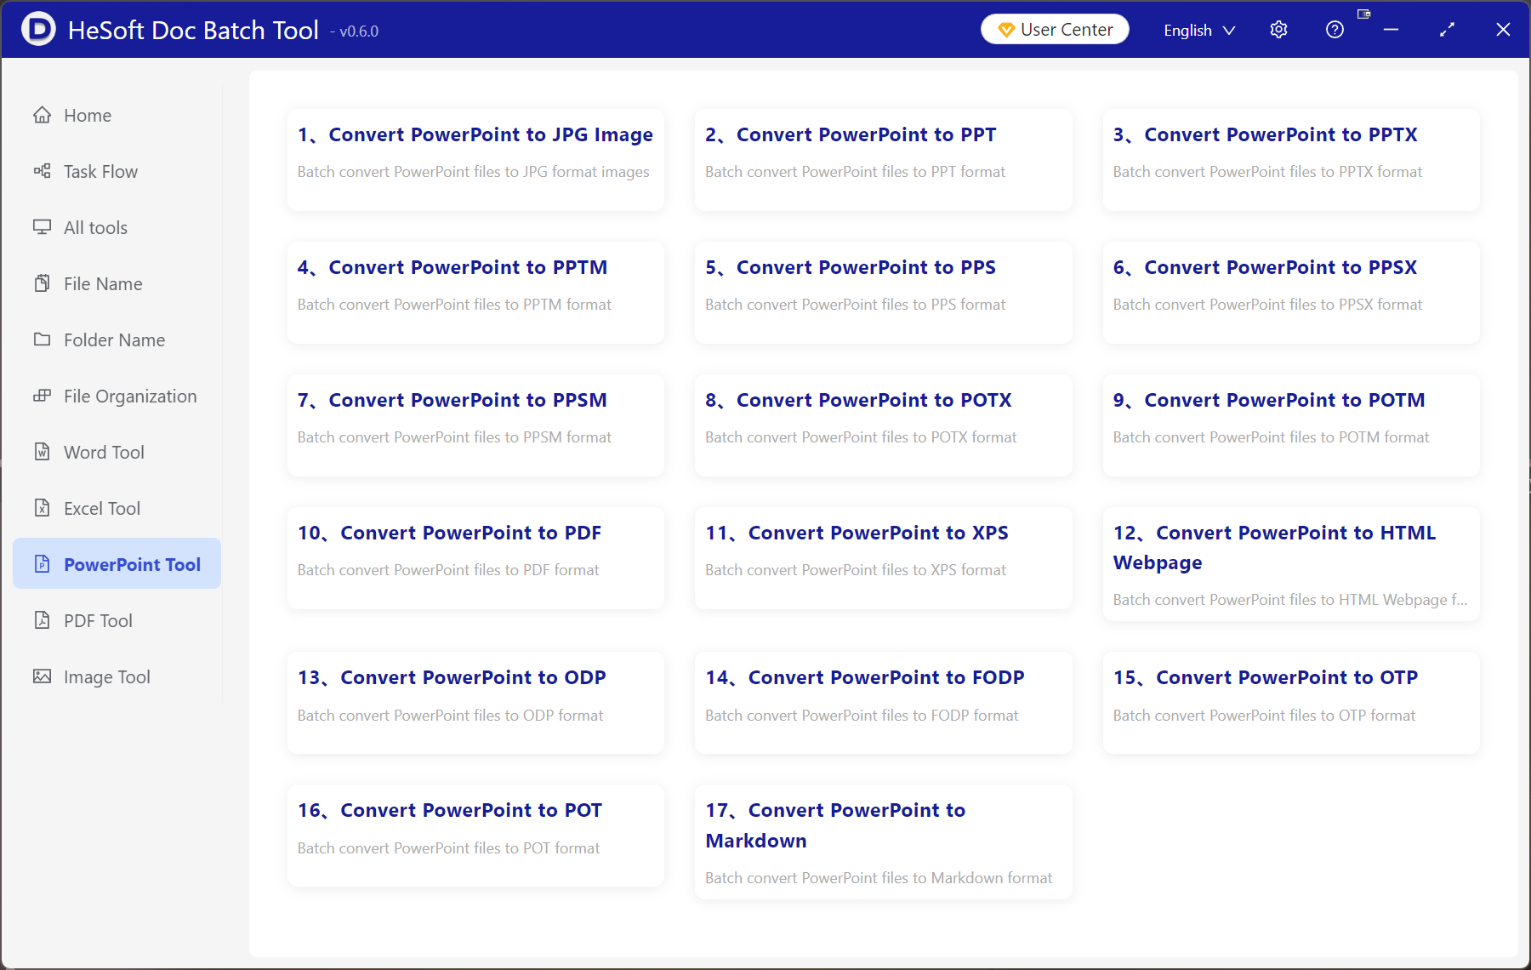Go to Home in sidebar

point(117,115)
